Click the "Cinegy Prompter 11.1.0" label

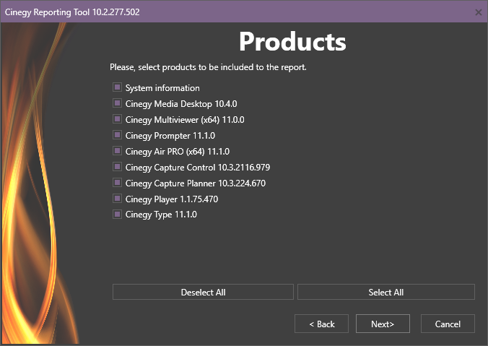170,136
